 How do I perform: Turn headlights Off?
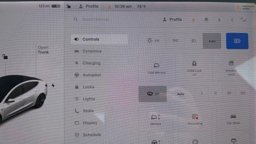(153, 40)
